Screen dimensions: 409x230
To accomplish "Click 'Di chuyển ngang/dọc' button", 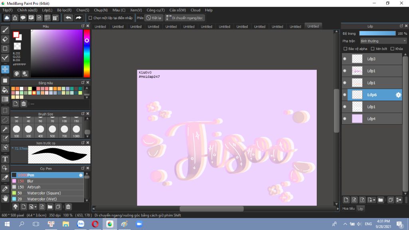I will [x=185, y=18].
